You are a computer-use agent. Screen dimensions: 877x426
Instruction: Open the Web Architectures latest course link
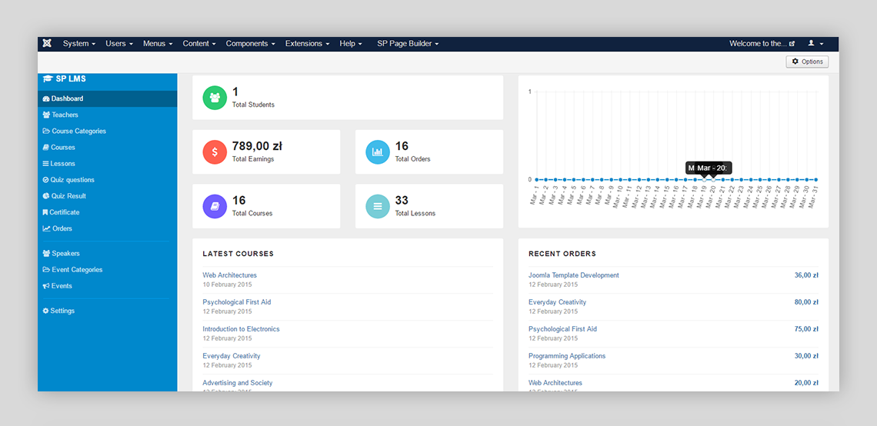(229, 275)
